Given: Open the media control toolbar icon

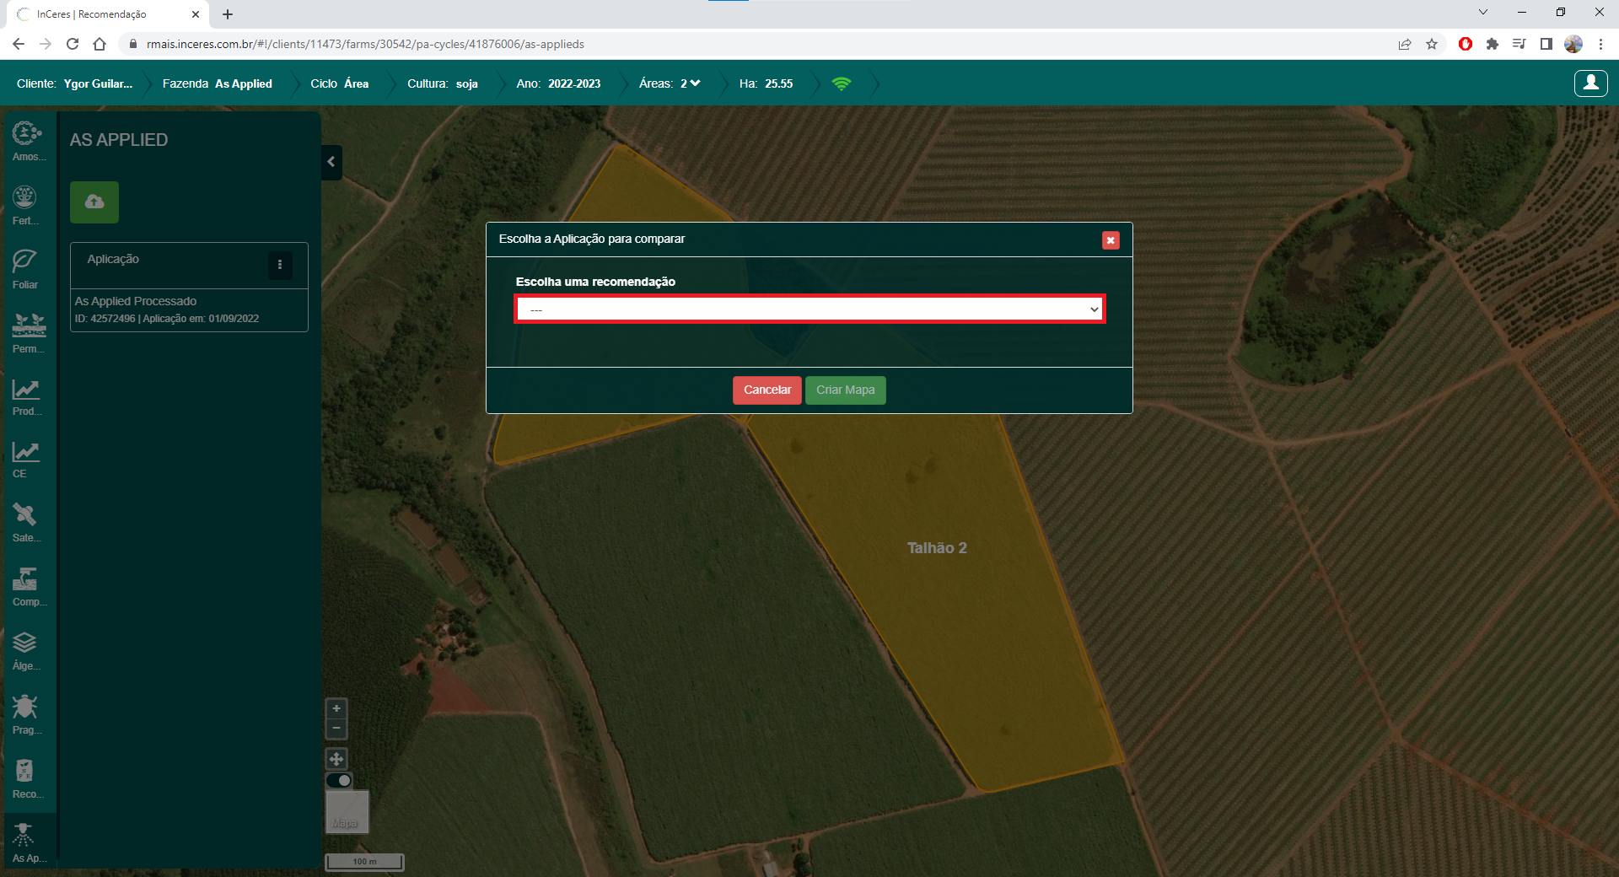Looking at the screenshot, I should point(1519,44).
